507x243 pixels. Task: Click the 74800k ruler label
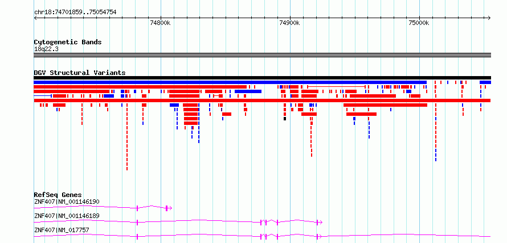tap(161, 23)
